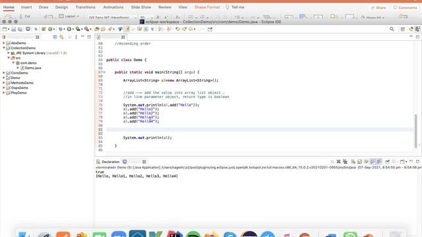Toggle Scroll Lock in Console toolbar
Screen dimensions: 422x237
tap(359, 161)
